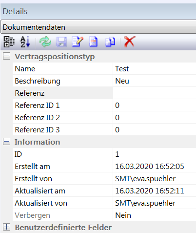Expand the Benutzerdefinierte Felder section
This screenshot has width=196, height=233.
tap(6, 227)
